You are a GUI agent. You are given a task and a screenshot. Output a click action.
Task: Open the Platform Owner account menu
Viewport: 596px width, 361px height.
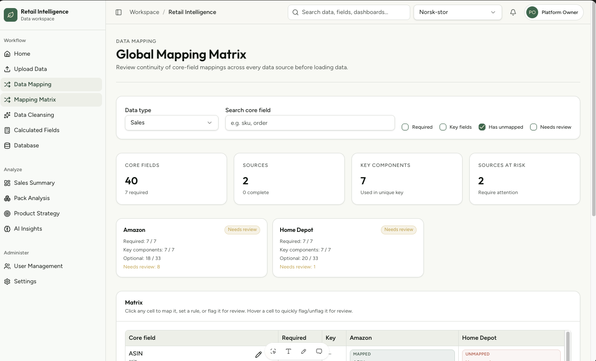(553, 12)
